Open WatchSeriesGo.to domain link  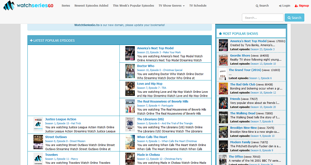click(x=87, y=25)
